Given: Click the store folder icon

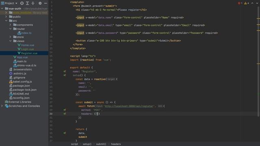Looking at the screenshot, I should [15, 37].
